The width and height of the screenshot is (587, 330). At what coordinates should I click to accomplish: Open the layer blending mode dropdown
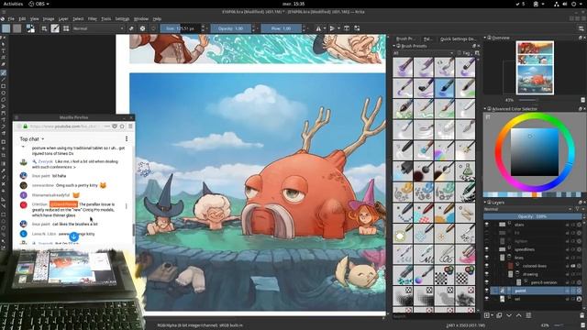(528, 209)
